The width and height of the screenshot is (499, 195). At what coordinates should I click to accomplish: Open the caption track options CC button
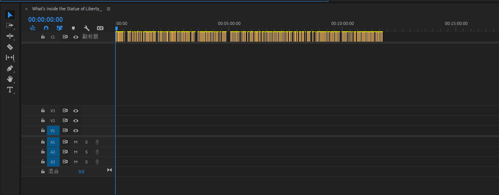100,28
